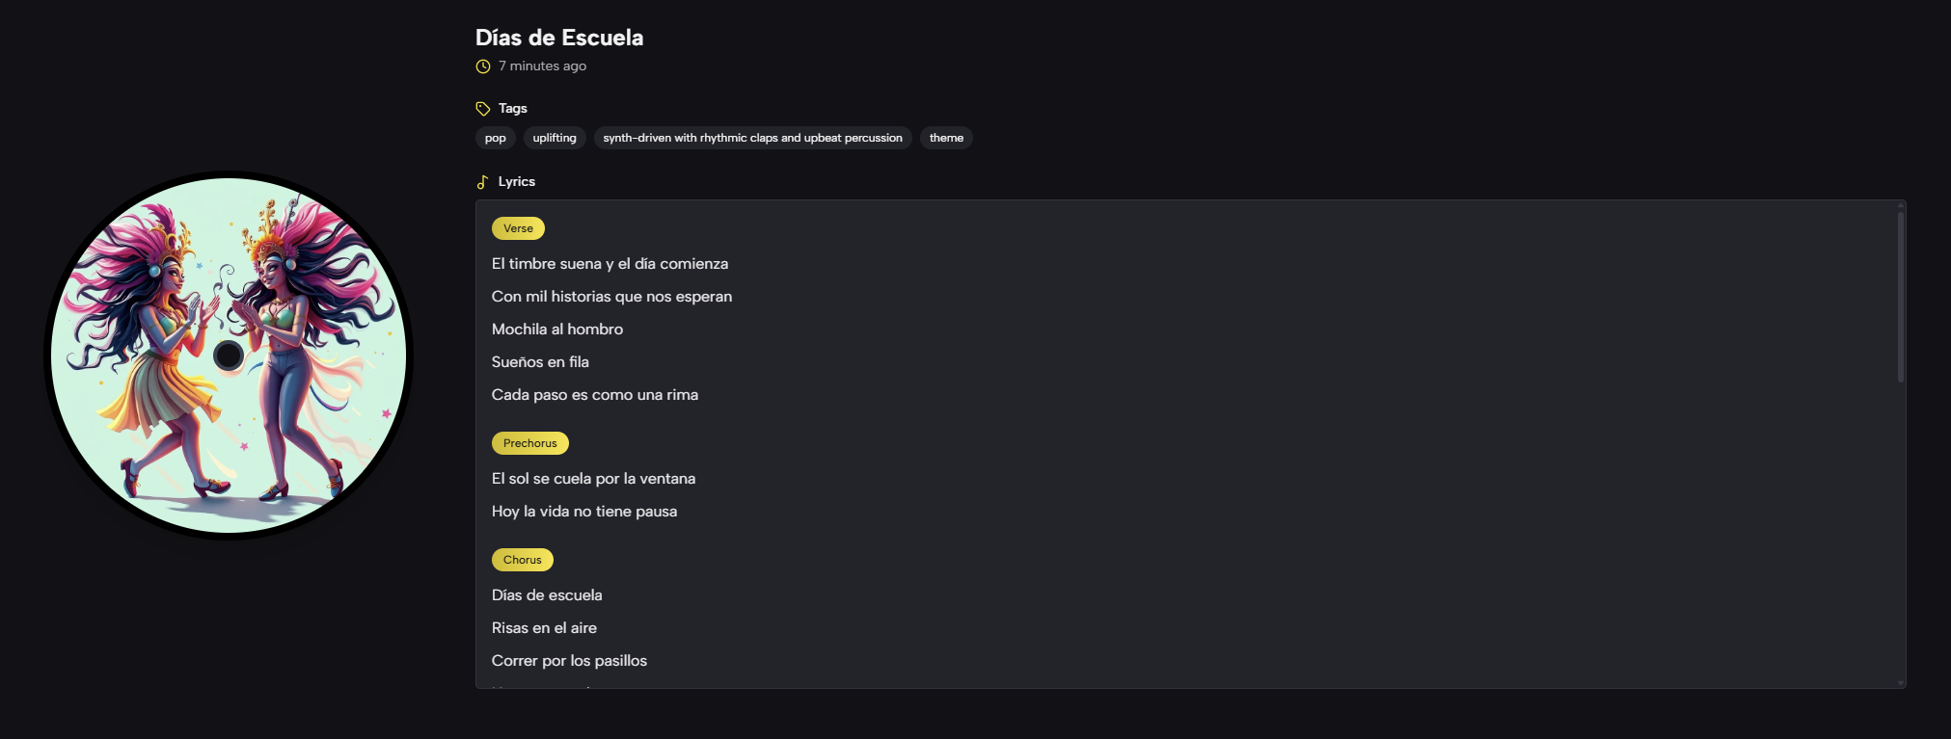Pick the "theme" tag chip
The width and height of the screenshot is (1951, 739).
pos(946,138)
